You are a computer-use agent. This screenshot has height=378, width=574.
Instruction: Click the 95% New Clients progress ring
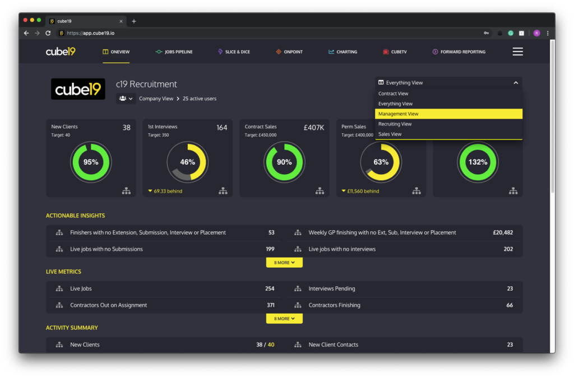pos(91,162)
